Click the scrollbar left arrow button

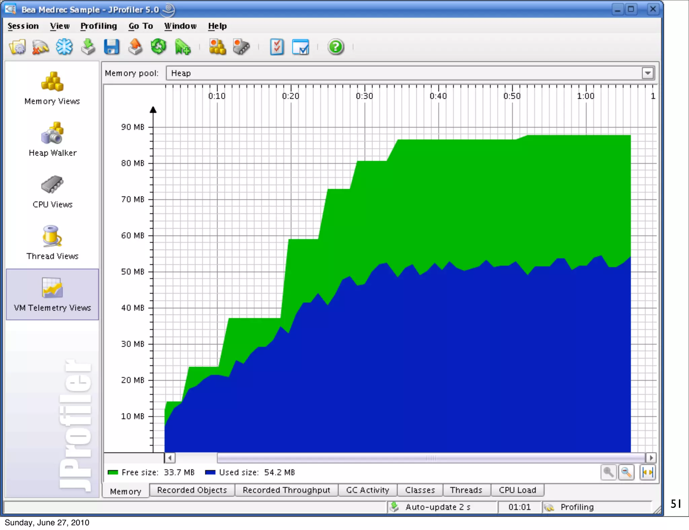170,458
